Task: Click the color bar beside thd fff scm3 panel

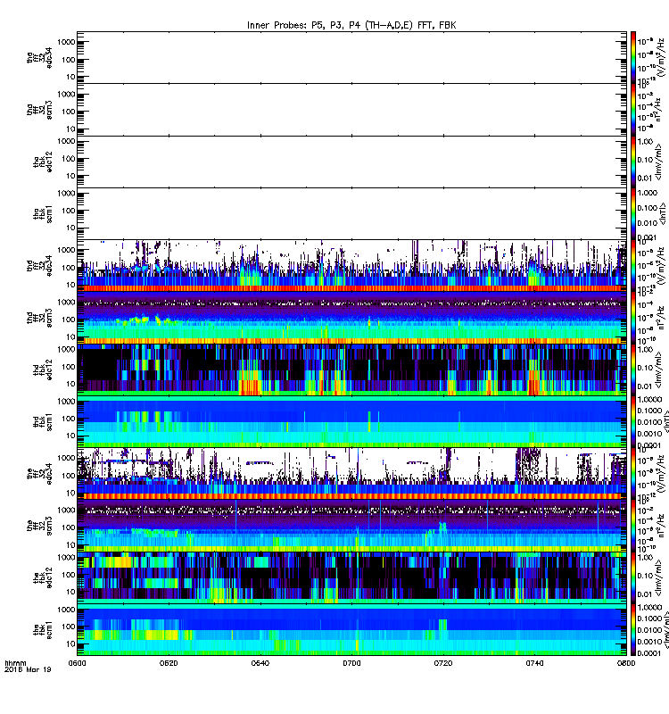Action: tap(633, 318)
